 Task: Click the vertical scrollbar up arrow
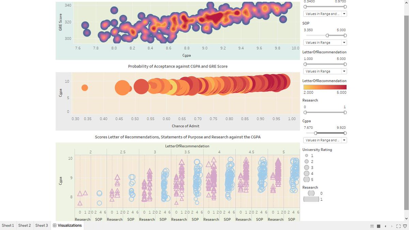click(406, 3)
